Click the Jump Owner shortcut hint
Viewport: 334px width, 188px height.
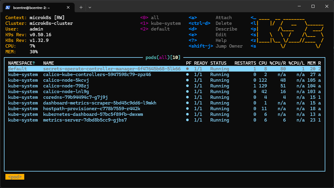pos(229,46)
